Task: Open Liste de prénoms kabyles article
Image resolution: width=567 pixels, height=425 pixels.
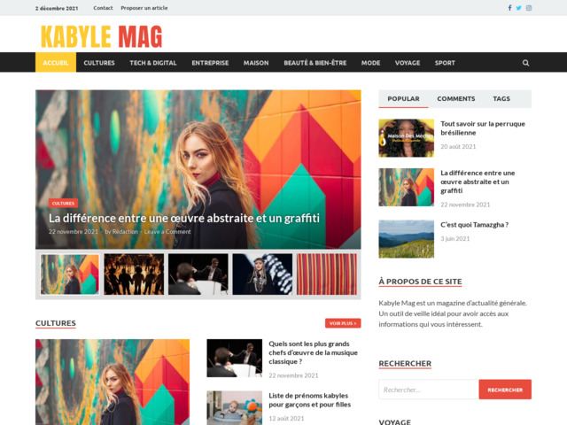Action: (310, 400)
